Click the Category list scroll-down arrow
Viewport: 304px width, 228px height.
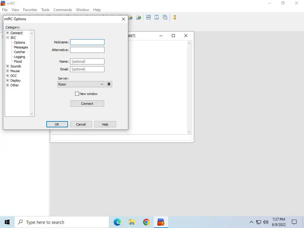31,114
